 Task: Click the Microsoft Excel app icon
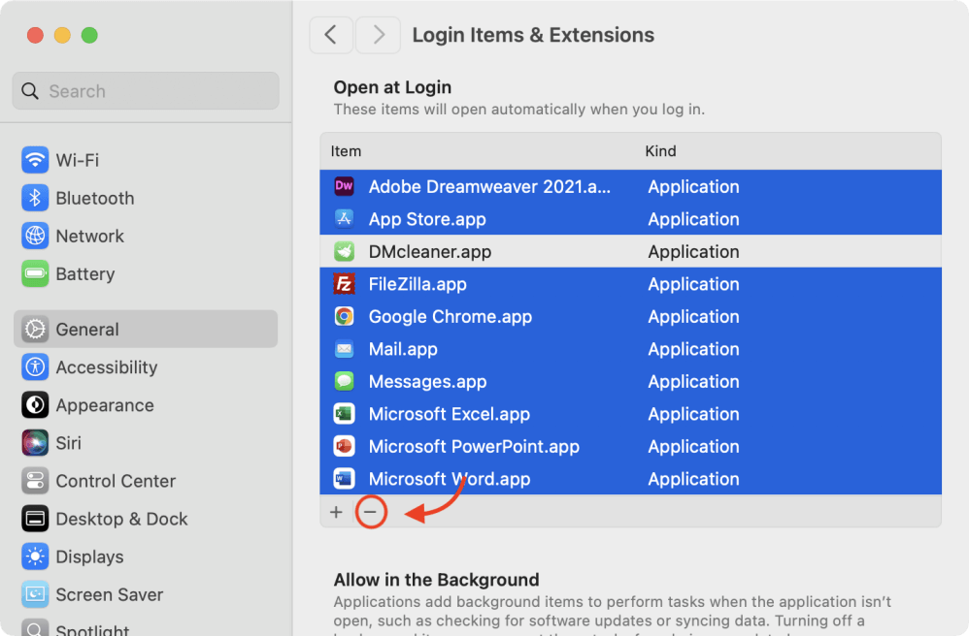tap(344, 414)
